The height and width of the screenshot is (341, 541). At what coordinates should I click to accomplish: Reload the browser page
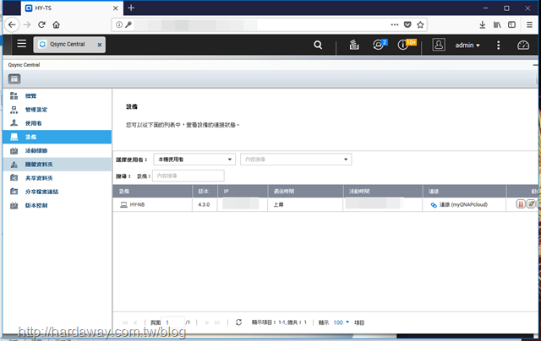click(x=41, y=24)
